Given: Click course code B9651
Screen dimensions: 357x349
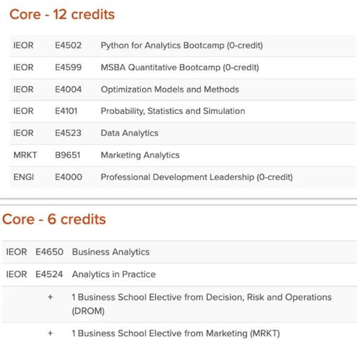Looking at the screenshot, I should click(x=68, y=155).
